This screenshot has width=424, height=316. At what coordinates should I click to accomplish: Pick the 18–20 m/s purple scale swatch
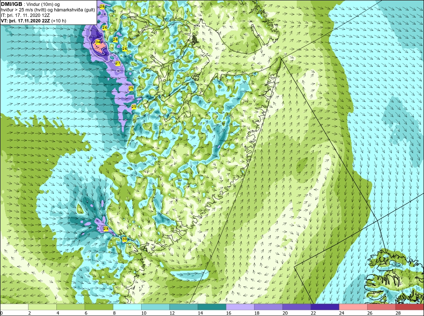(268, 307)
